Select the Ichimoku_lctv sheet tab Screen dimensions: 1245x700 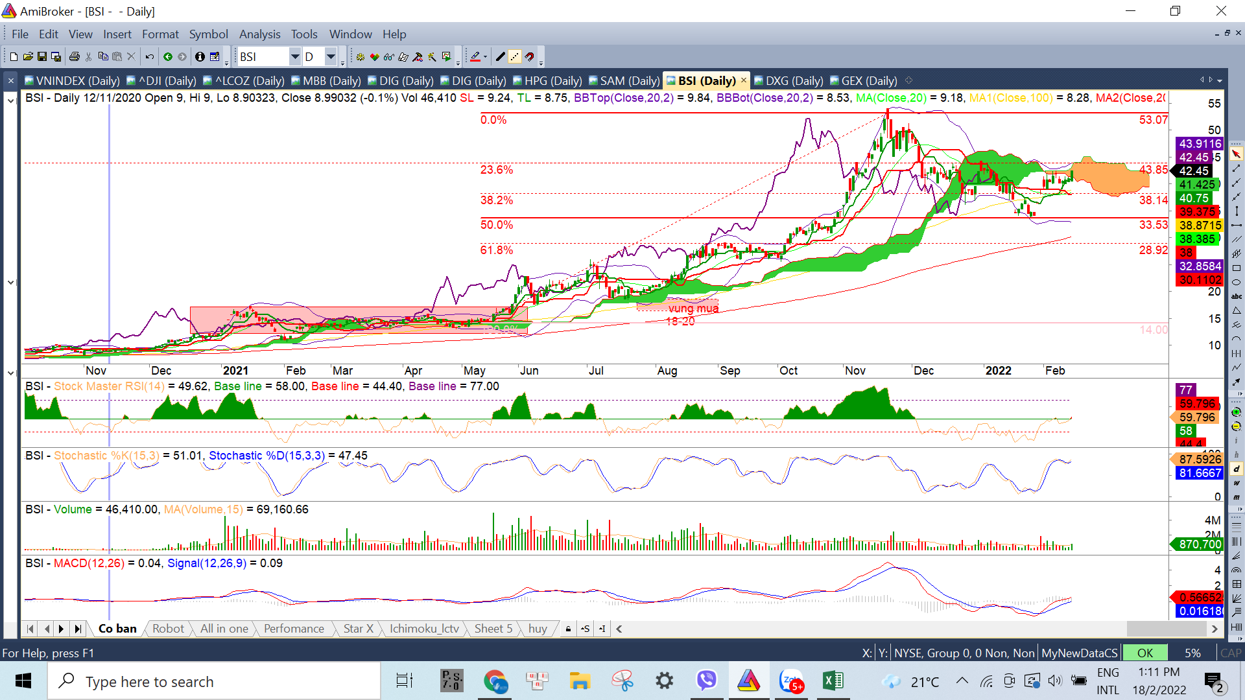tap(424, 629)
